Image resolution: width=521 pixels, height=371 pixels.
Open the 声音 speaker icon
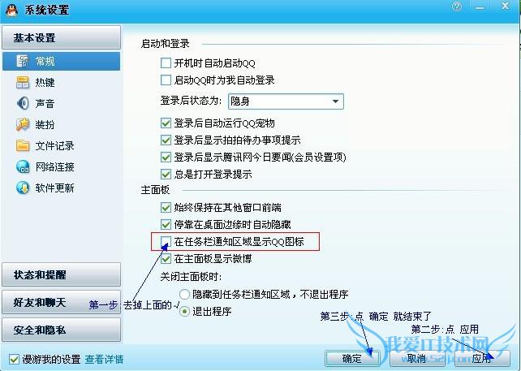(23, 103)
